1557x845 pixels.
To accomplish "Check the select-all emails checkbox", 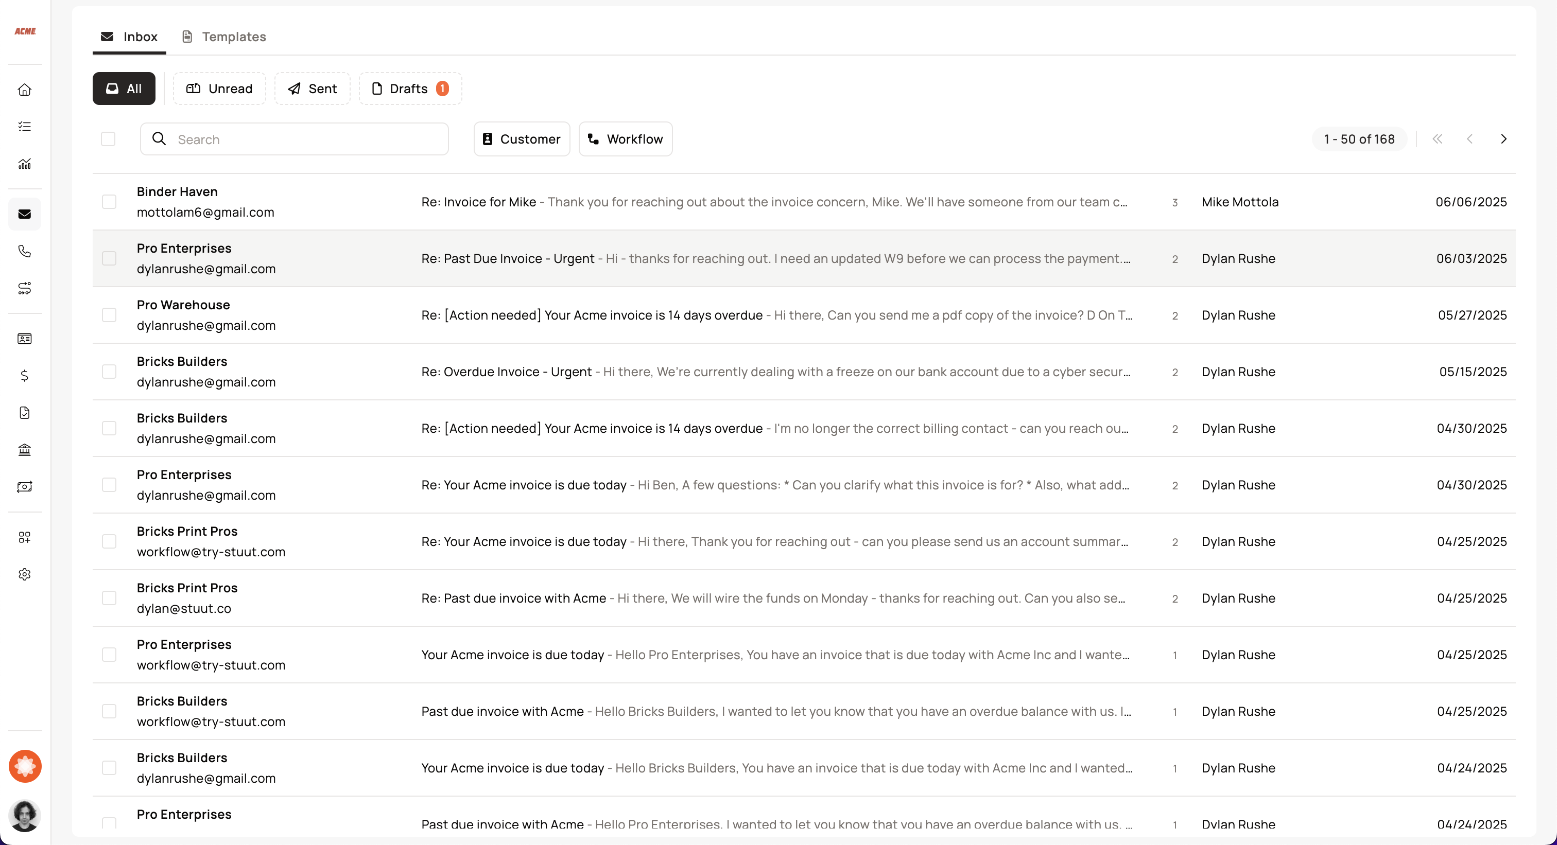I will [108, 139].
